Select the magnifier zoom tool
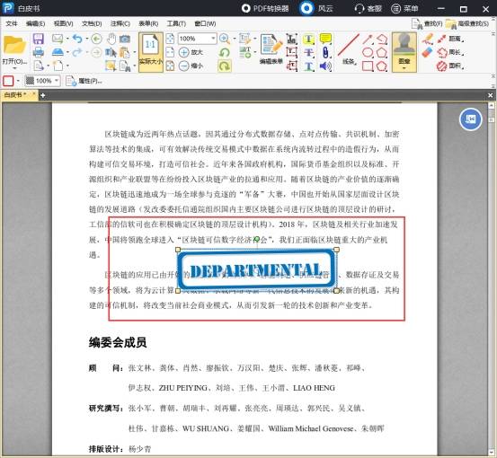497x458 pixels. point(225,39)
